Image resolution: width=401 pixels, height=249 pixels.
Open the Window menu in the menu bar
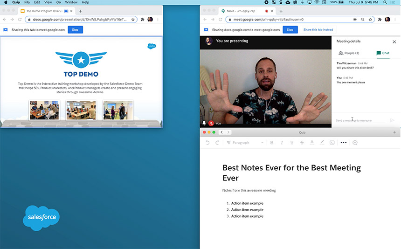click(x=71, y=2)
